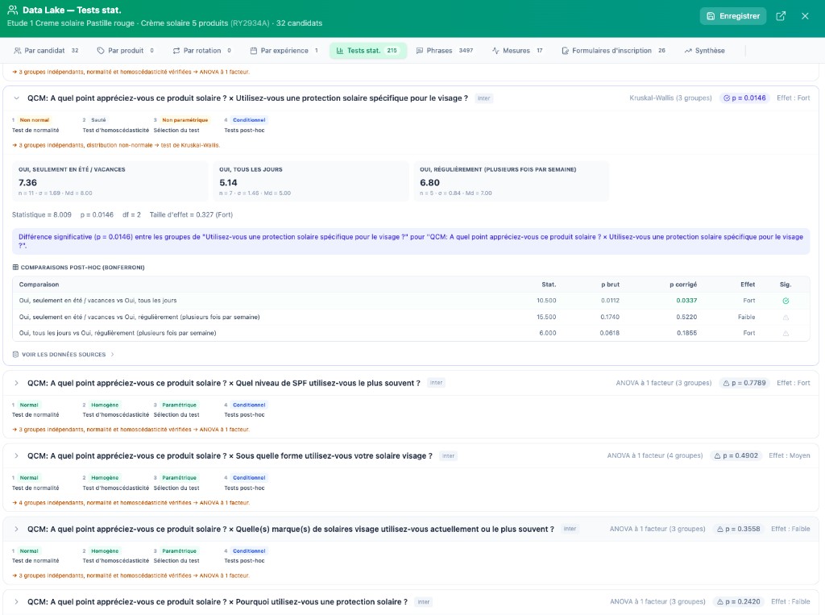825x615 pixels.
Task: Open the external link icon in the header
Action: [780, 15]
